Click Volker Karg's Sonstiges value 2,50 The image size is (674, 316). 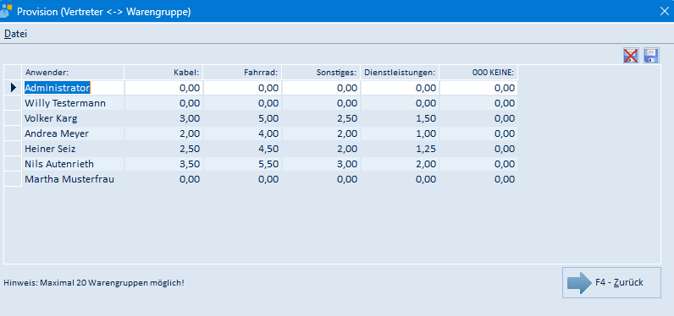pos(321,118)
